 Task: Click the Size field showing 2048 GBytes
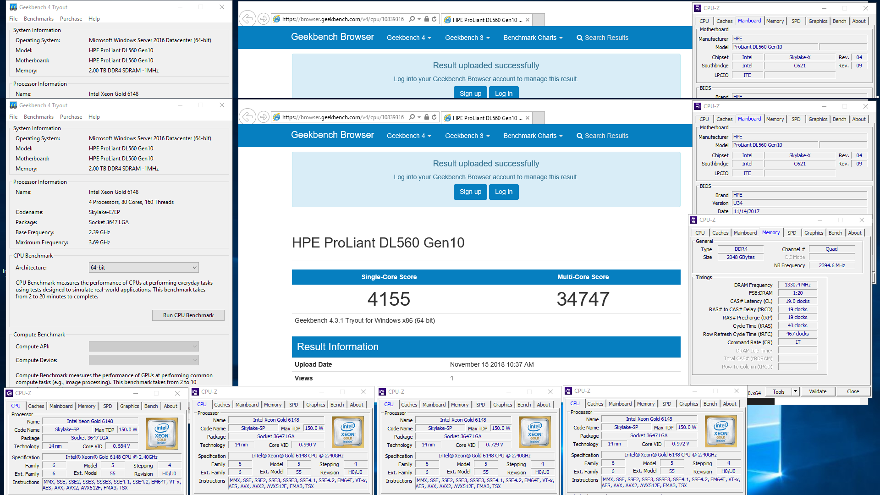click(740, 257)
